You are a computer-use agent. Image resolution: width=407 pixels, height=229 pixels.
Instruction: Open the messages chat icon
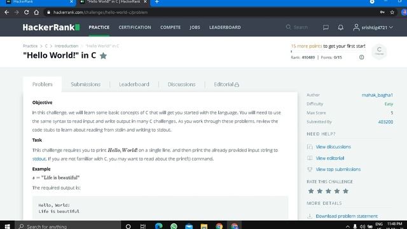[x=326, y=27]
